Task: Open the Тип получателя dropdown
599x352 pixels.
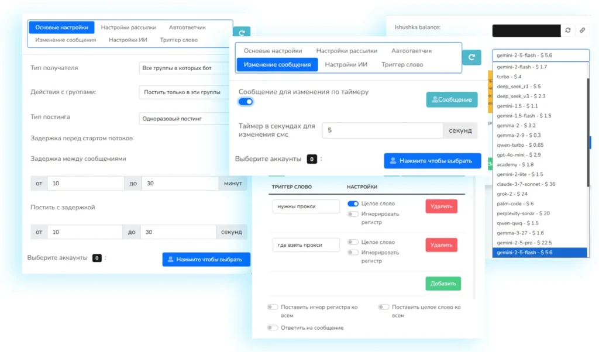Action: (x=183, y=67)
